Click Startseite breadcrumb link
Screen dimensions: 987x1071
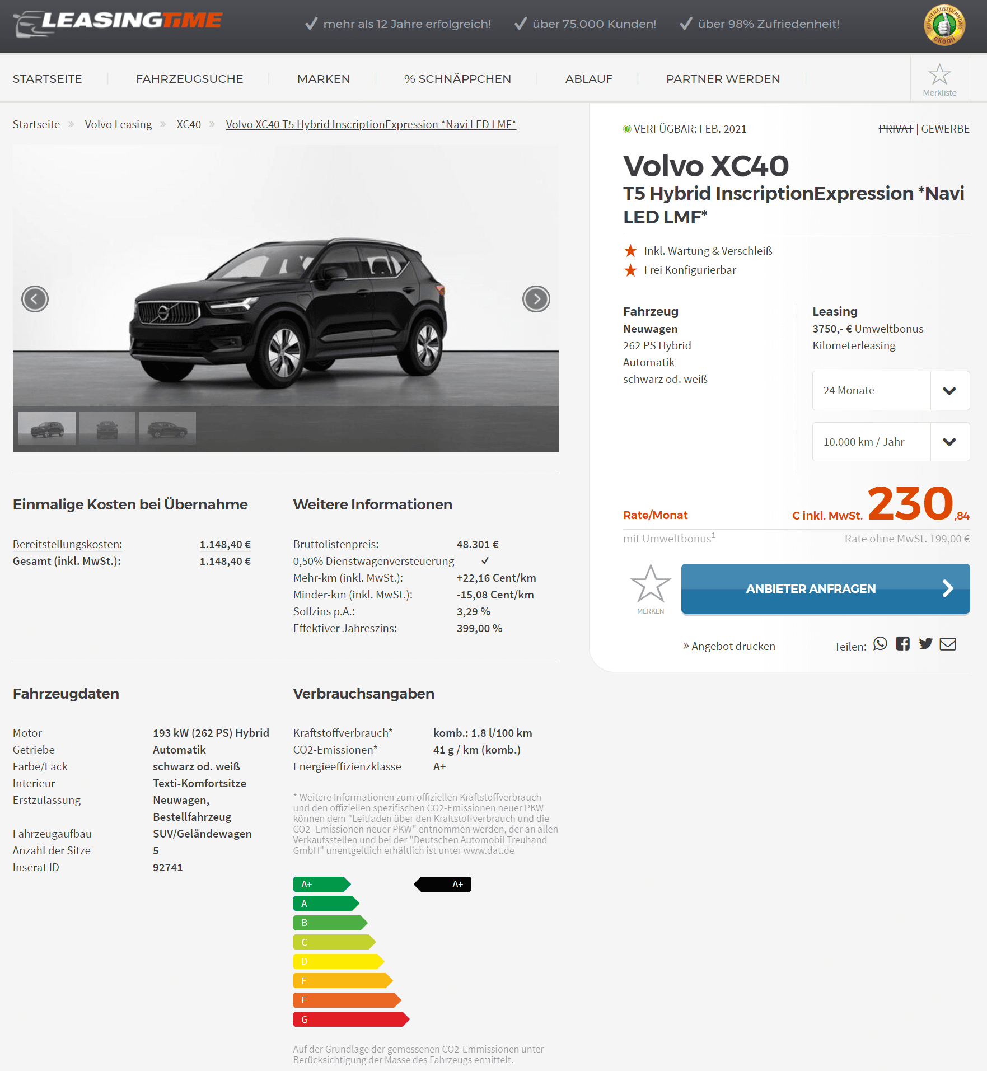[36, 124]
